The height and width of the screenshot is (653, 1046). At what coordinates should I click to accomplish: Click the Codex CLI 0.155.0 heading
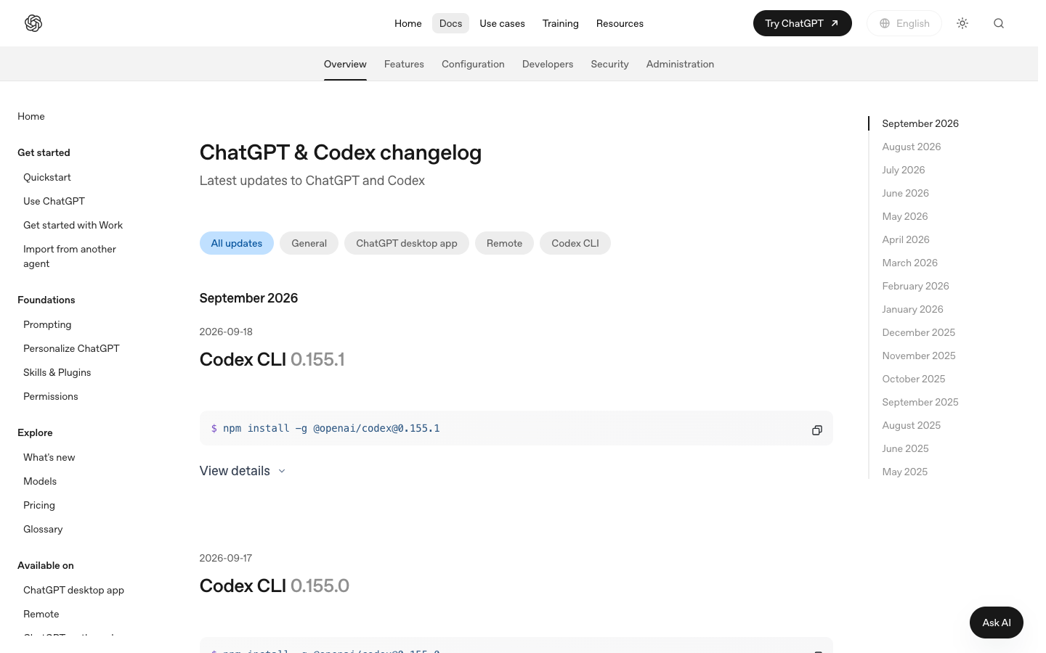(275, 586)
